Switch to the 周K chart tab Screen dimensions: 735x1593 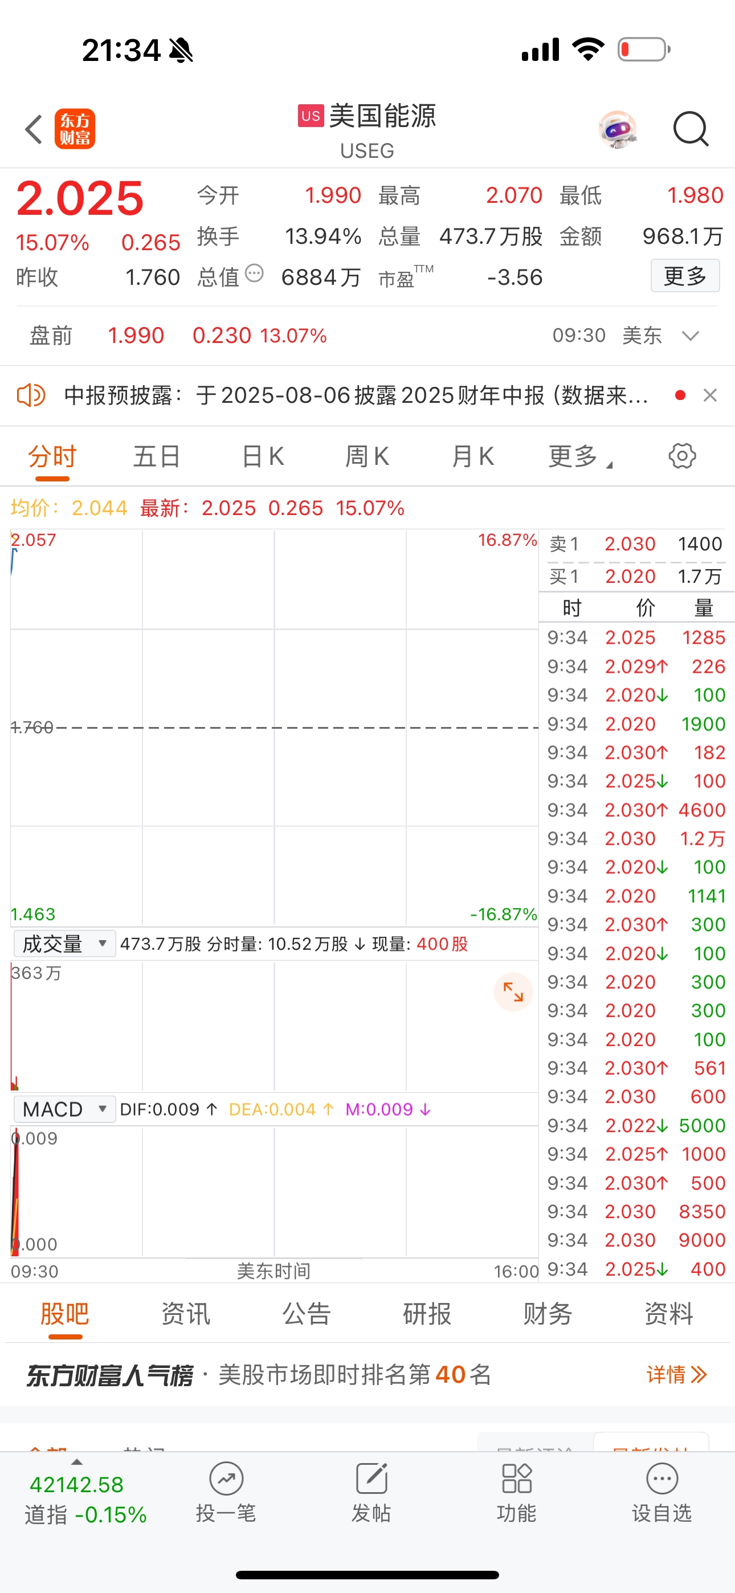367,456
